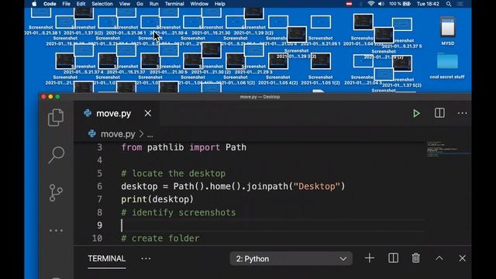Click the Tue 18:42 clock
496x279 pixels.
pos(428,4)
